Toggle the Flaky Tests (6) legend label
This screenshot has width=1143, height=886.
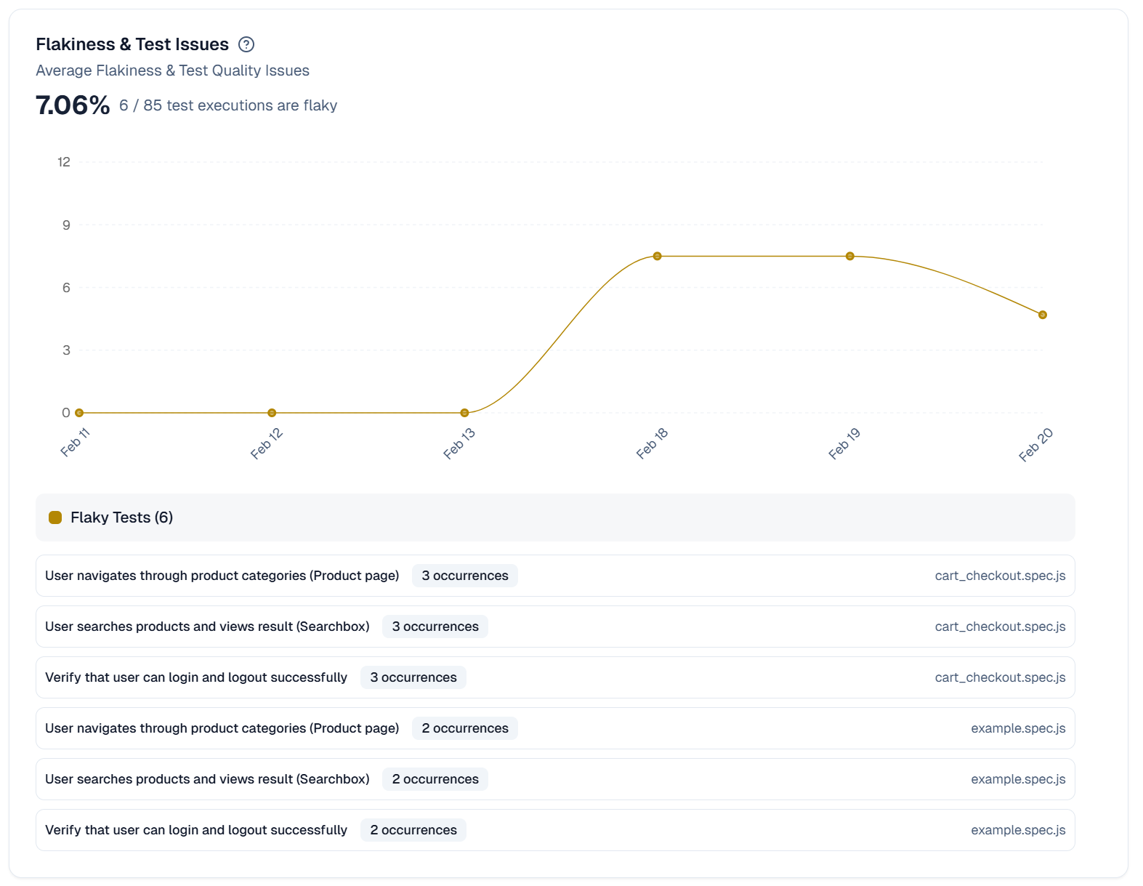click(121, 517)
